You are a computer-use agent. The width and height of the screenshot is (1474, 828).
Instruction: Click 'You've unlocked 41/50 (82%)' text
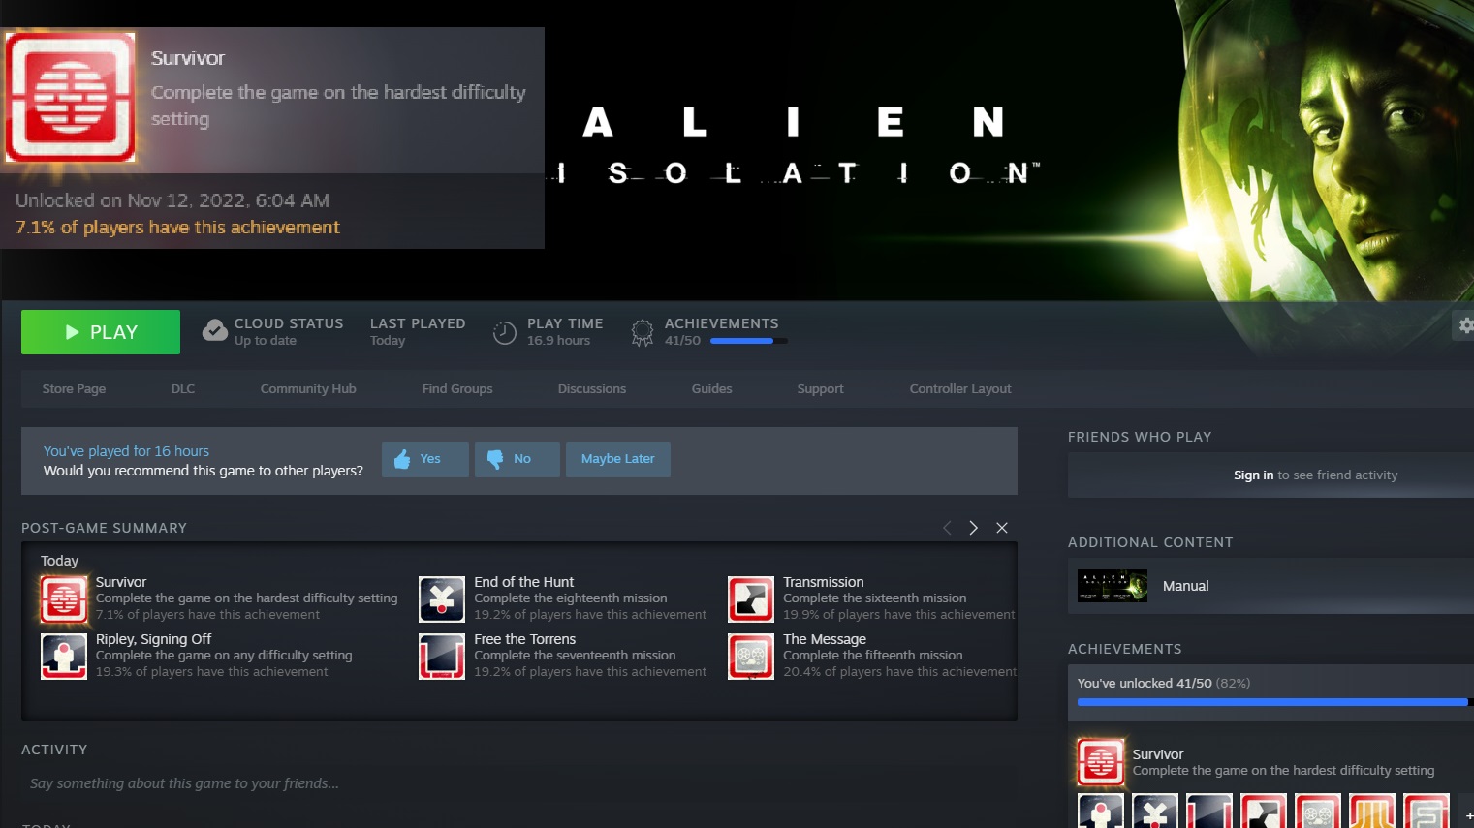[x=1164, y=683]
